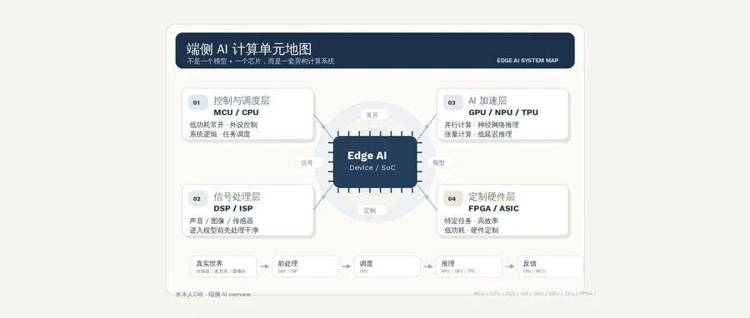Click the 低功耗常开 · 外设控制 line
This screenshot has height=318, width=750.
223,125
